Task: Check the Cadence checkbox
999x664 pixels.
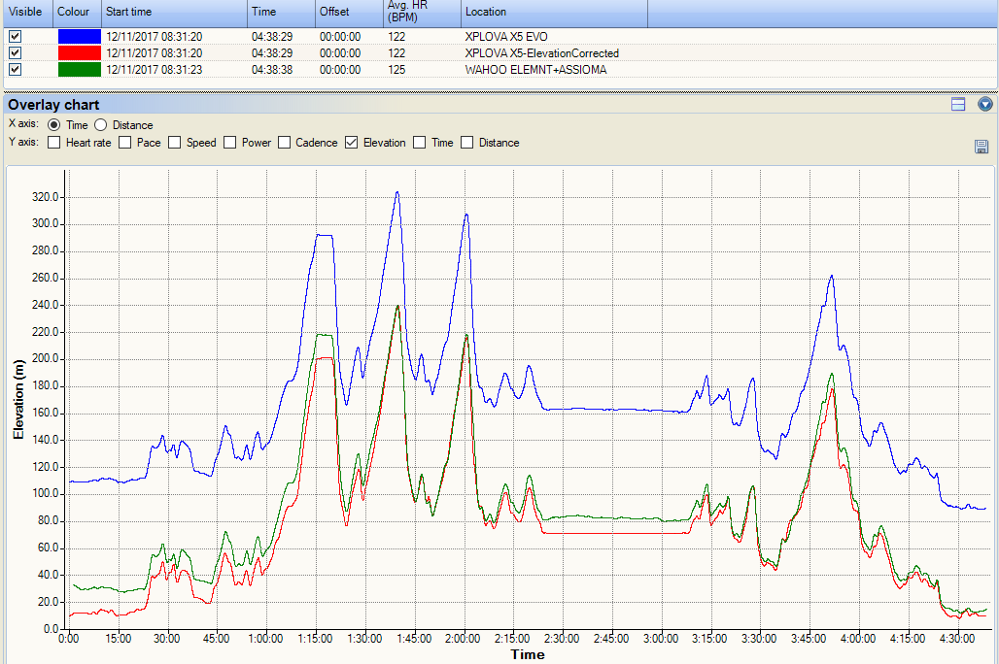Action: 283,142
